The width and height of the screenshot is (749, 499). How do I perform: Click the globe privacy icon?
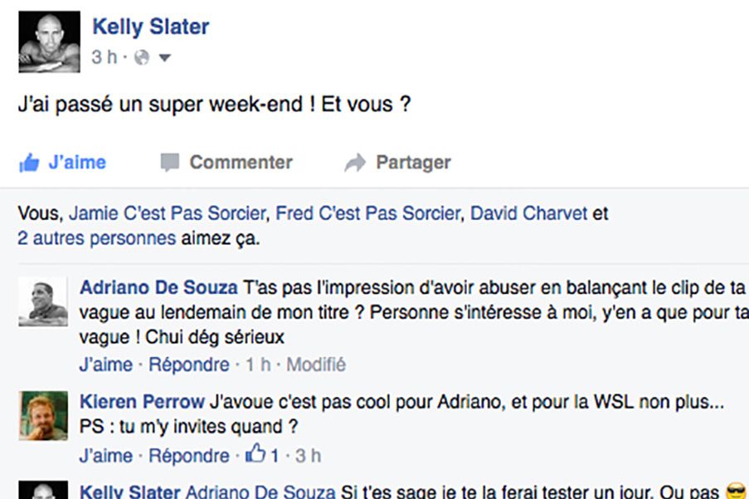click(141, 58)
